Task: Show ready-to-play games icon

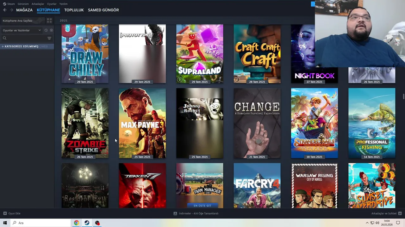Action: [51, 30]
